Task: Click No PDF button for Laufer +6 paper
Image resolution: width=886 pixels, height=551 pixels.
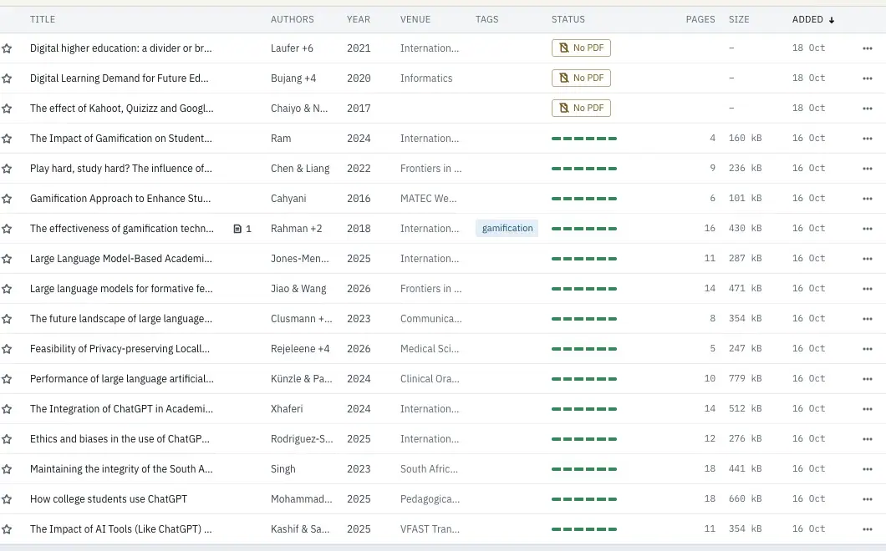Action: pos(581,48)
